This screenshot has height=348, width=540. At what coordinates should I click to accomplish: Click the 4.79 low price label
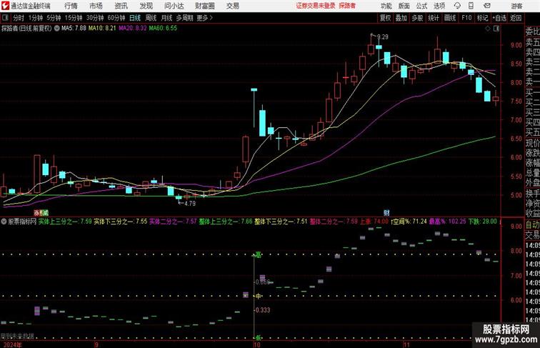pos(190,204)
